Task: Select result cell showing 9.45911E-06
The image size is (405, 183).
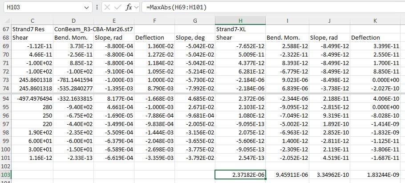Action: coord(288,175)
